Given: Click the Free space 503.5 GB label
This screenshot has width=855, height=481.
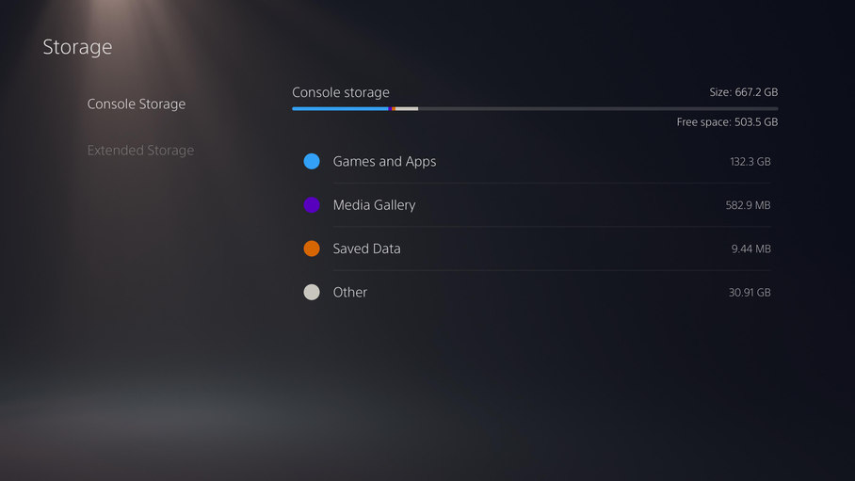Looking at the screenshot, I should [x=727, y=122].
